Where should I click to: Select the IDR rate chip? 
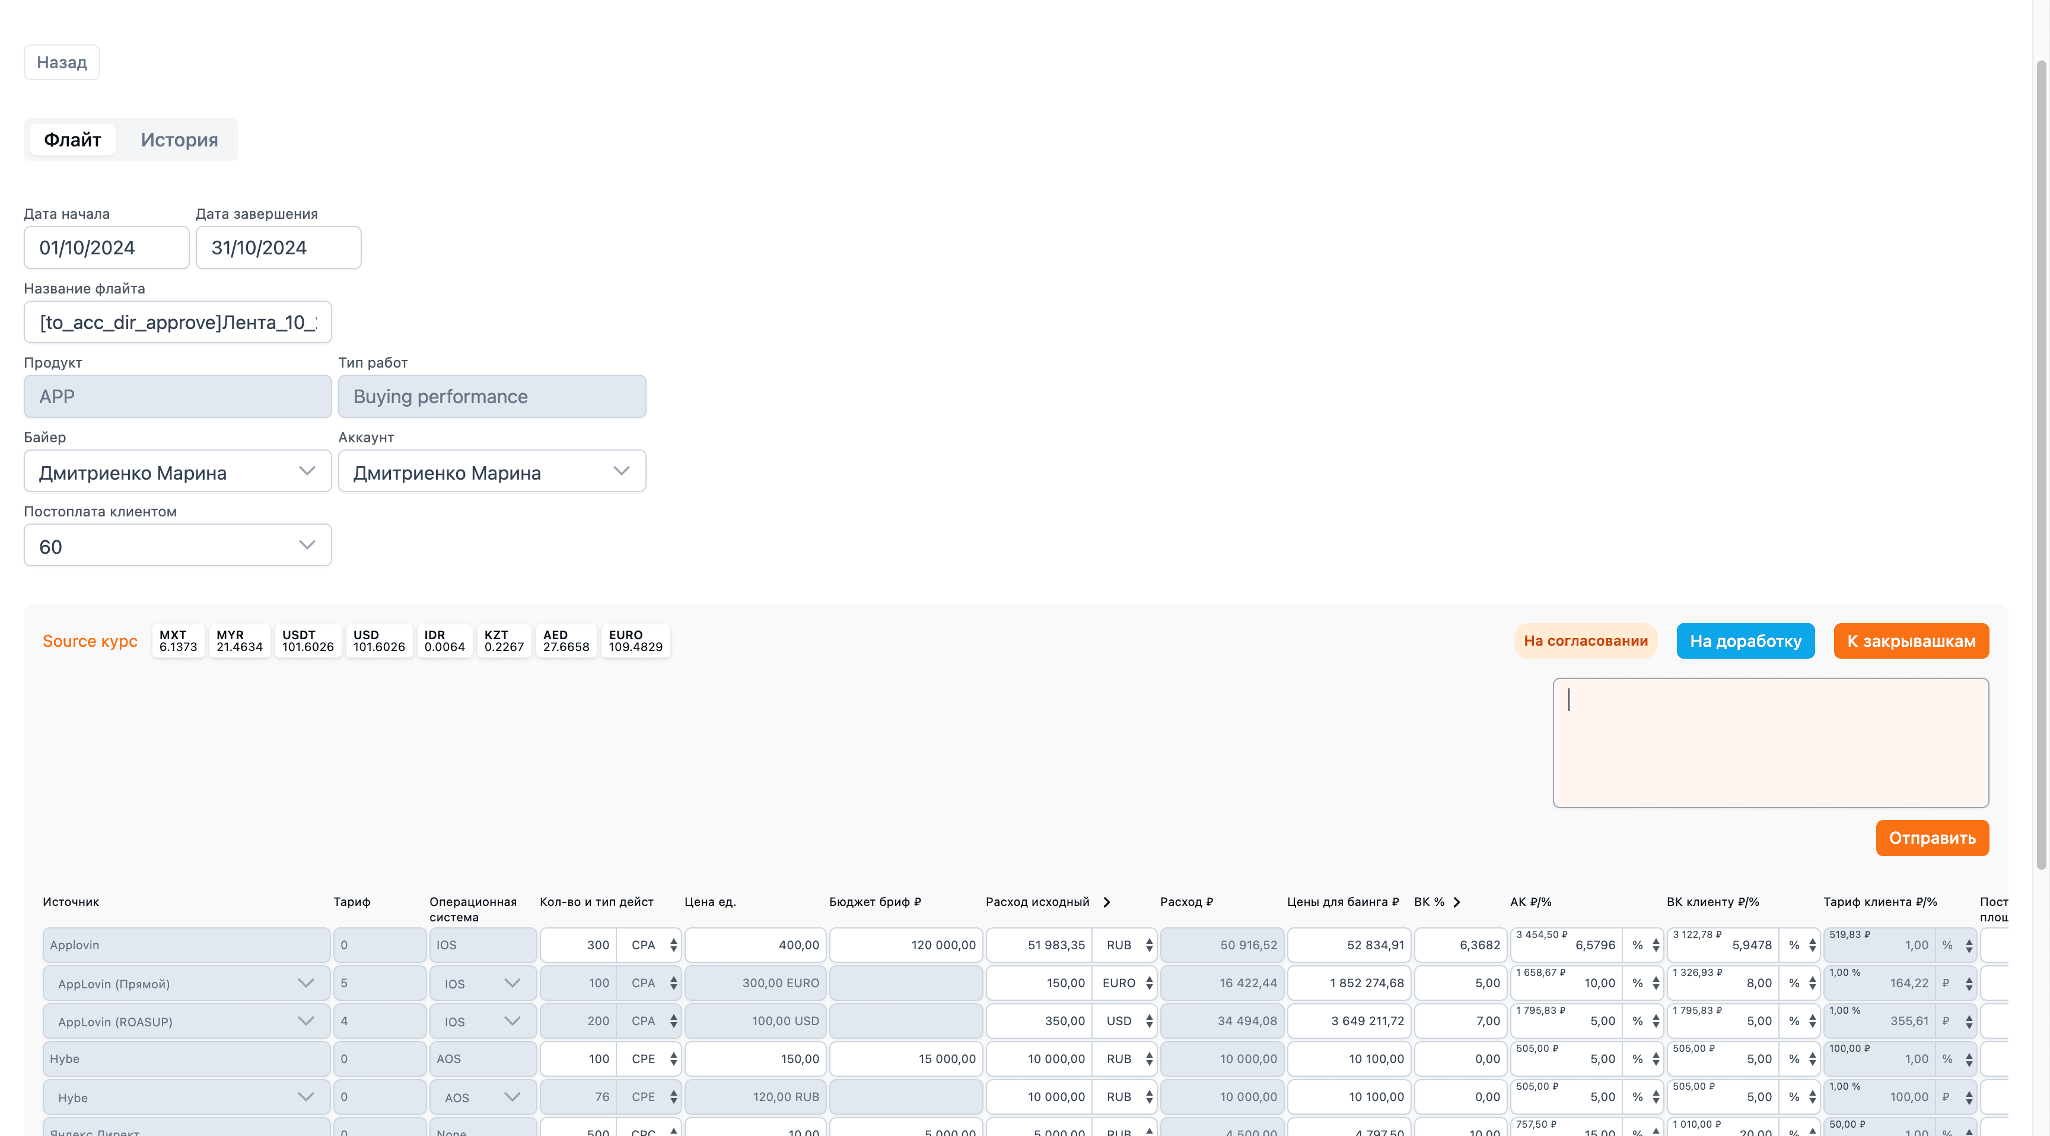pos(445,641)
